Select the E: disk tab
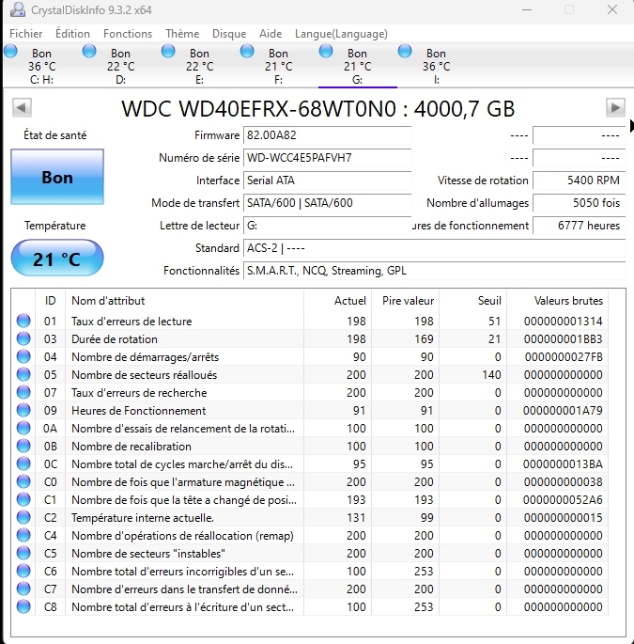Screen dimensions: 634x644 point(199,66)
